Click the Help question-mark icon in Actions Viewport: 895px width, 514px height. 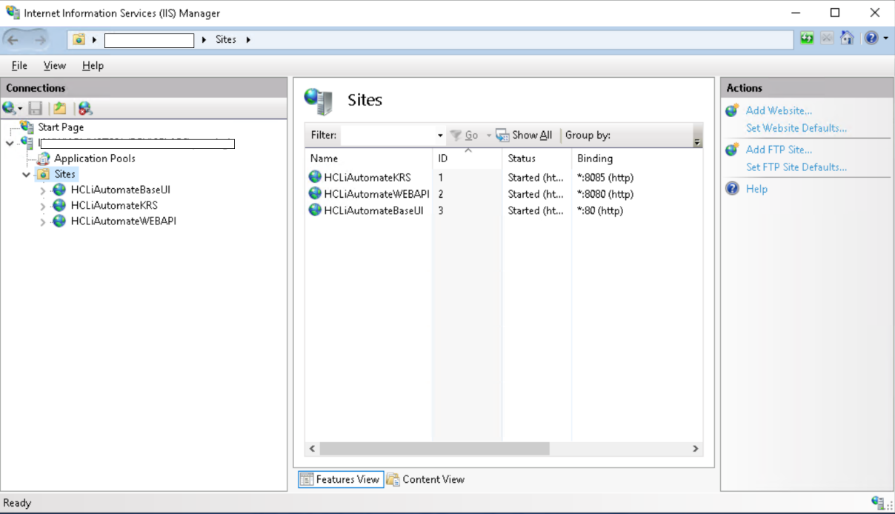tap(732, 189)
